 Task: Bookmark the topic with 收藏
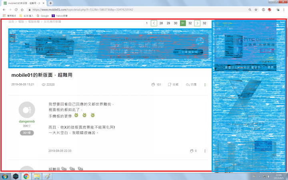click(x=173, y=84)
